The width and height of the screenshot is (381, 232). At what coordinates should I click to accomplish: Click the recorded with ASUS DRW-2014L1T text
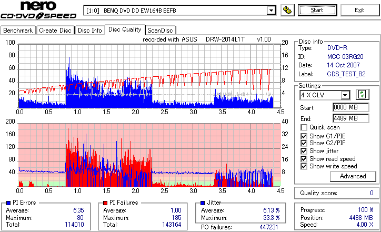[206, 39]
